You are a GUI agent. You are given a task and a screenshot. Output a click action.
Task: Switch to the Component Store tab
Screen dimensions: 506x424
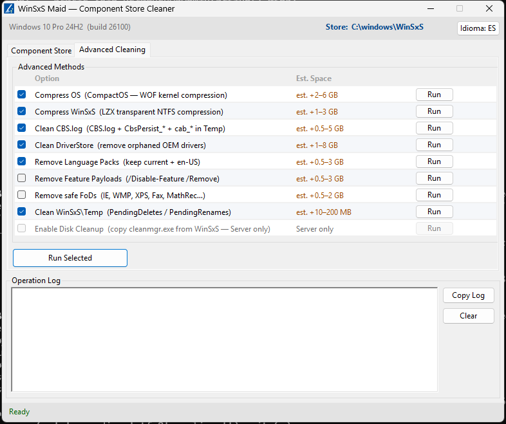pyautogui.click(x=41, y=51)
